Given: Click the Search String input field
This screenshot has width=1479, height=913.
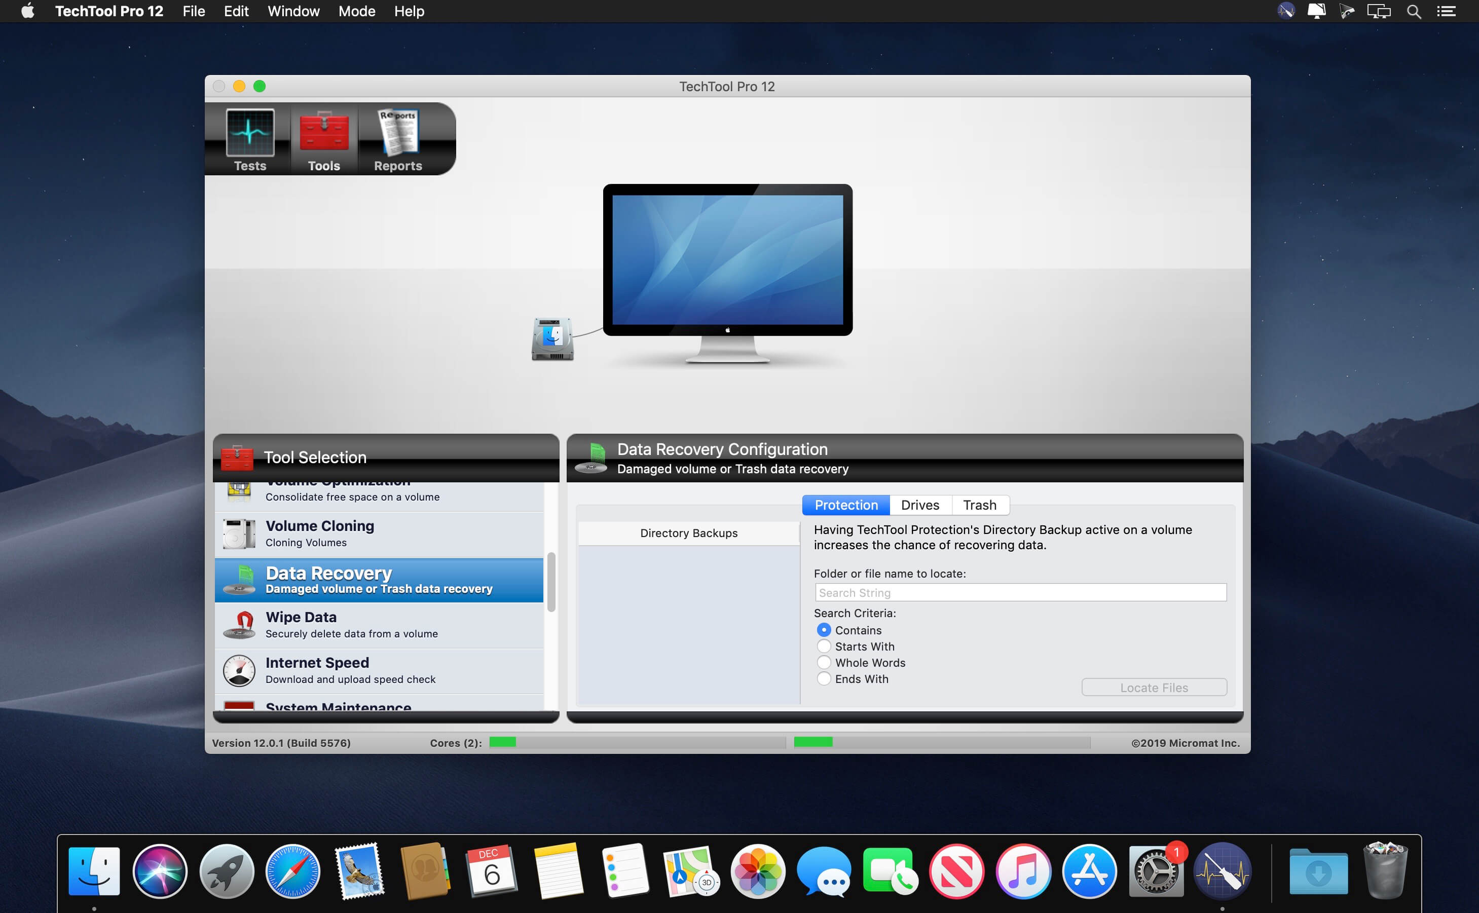Looking at the screenshot, I should (1021, 592).
